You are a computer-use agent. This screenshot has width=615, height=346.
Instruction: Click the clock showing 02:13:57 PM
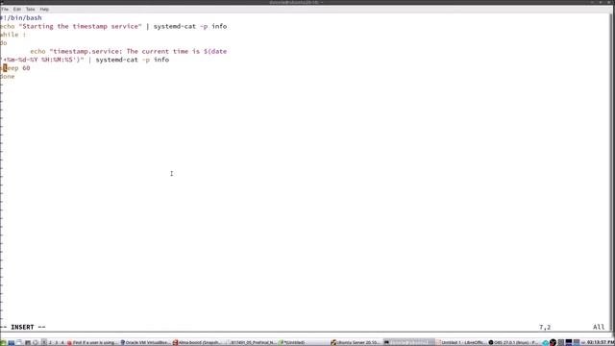coord(600,342)
